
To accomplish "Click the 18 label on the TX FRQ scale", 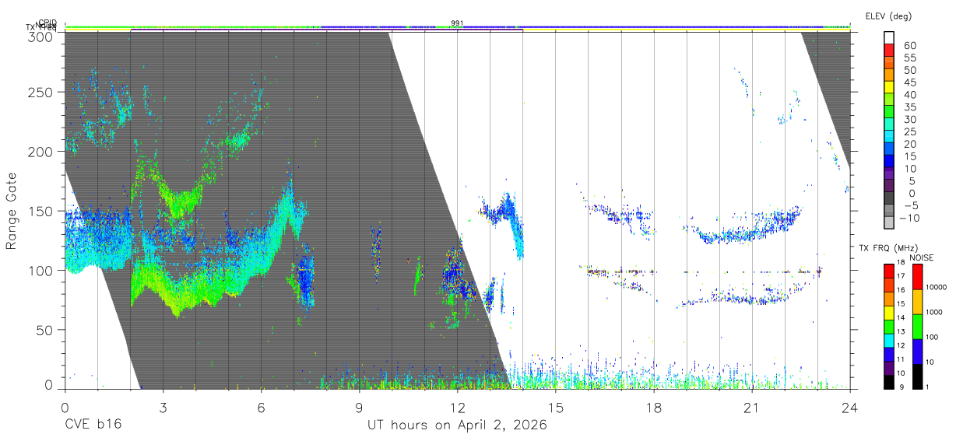I will pyautogui.click(x=900, y=264).
